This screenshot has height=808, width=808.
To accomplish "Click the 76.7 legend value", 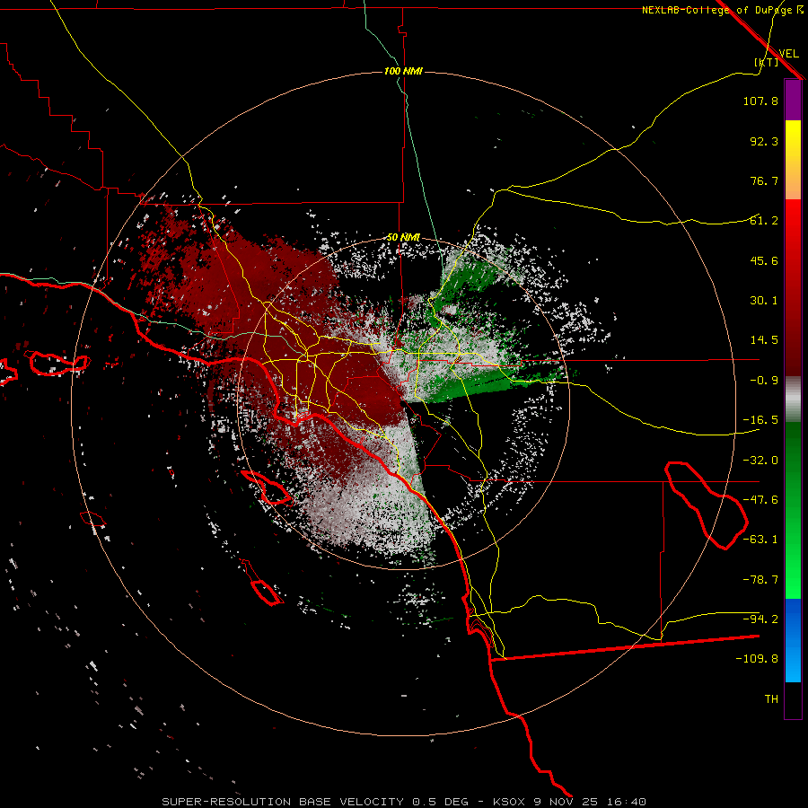I will point(764,180).
